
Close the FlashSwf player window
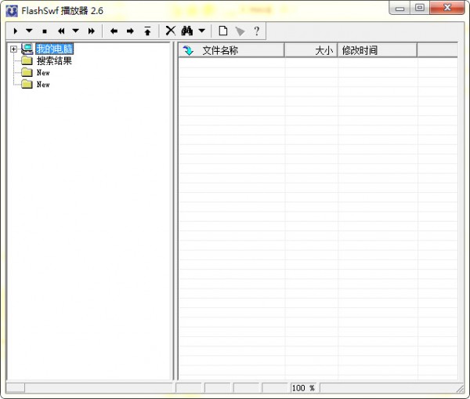pos(447,8)
